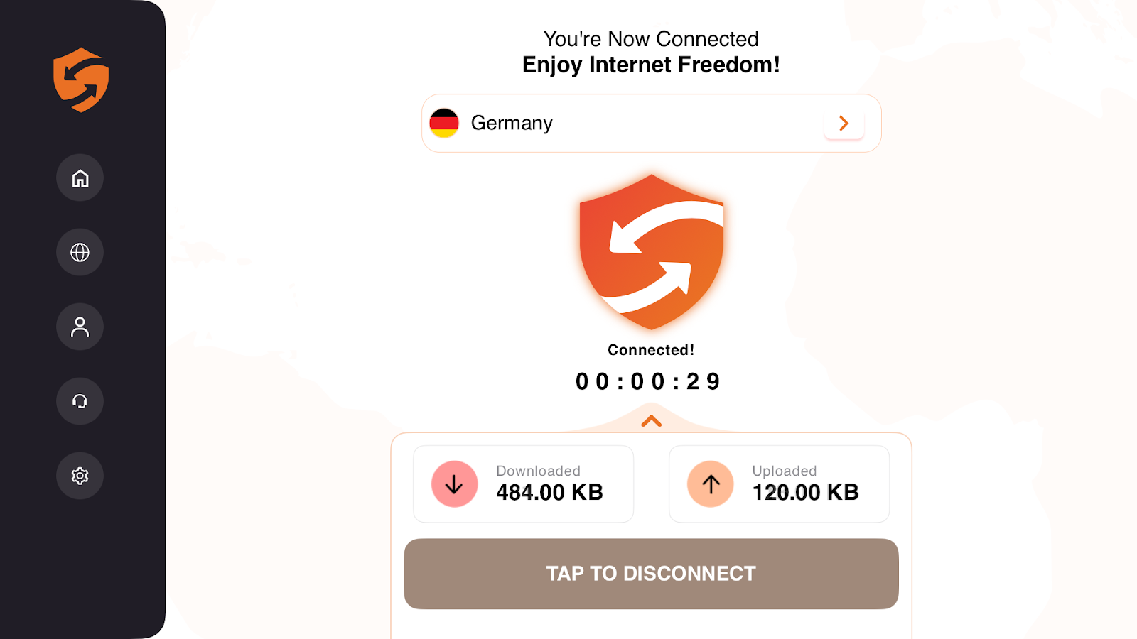The height and width of the screenshot is (639, 1137).
Task: Click the Germany flag icon
Action: 444,124
